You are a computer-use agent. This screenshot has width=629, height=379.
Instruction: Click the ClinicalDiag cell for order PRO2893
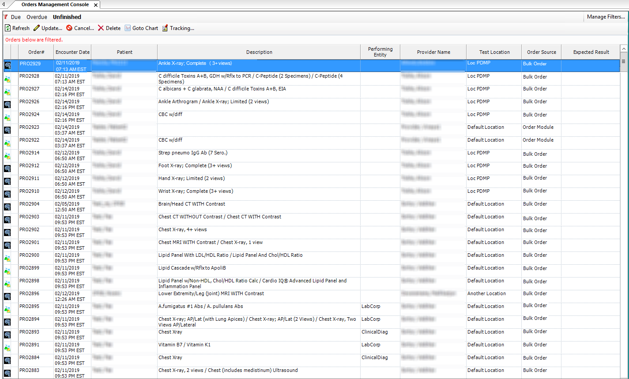[375, 332]
